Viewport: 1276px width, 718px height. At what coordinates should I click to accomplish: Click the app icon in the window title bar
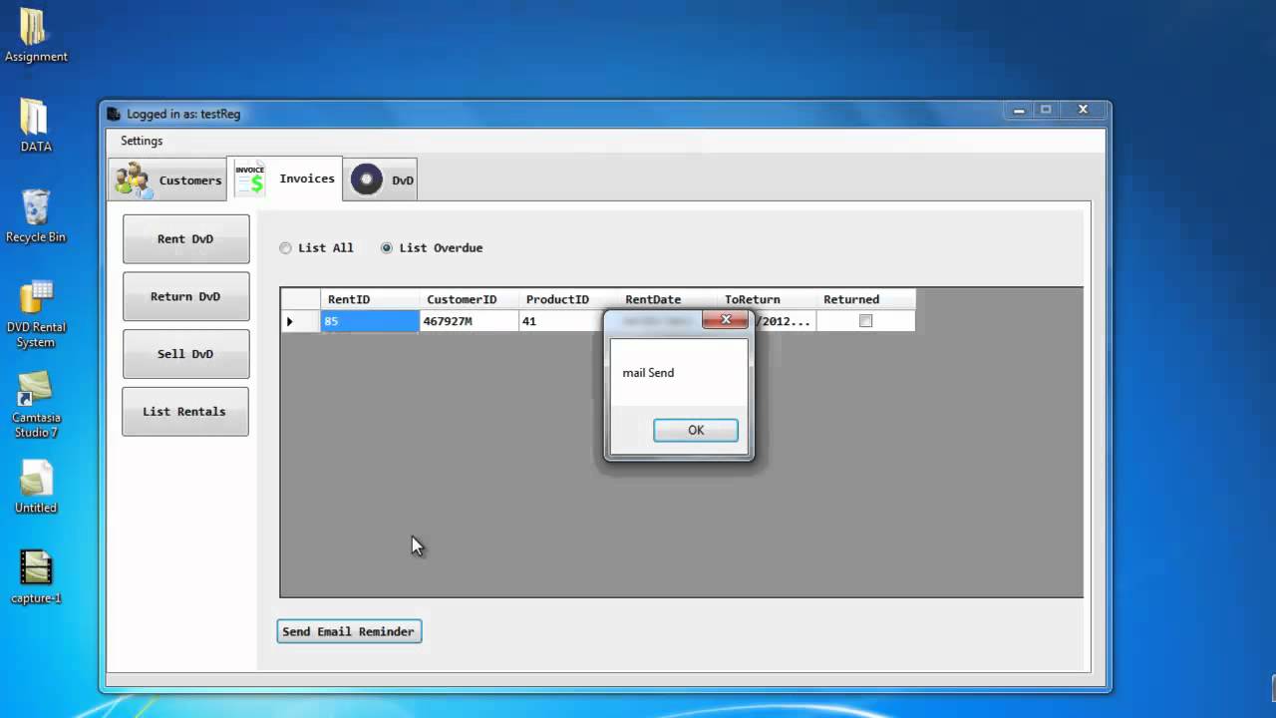pyautogui.click(x=114, y=114)
